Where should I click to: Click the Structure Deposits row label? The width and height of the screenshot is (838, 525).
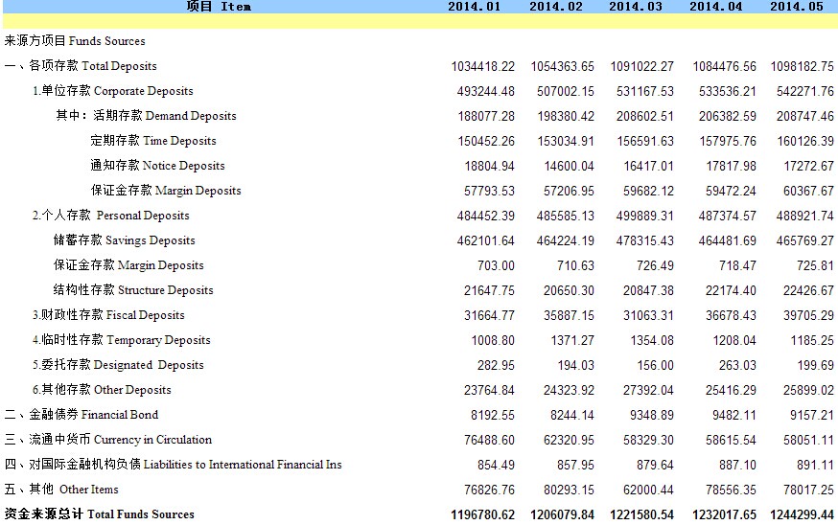click(x=133, y=290)
